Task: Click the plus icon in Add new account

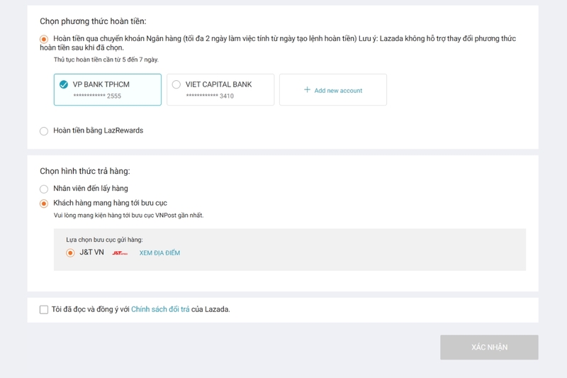Action: pos(307,89)
